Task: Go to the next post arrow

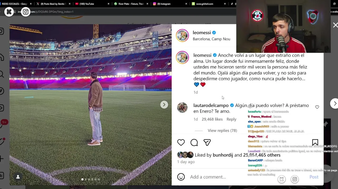Action: pos(335,103)
